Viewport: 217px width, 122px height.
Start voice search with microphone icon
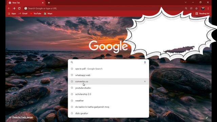point(145,62)
